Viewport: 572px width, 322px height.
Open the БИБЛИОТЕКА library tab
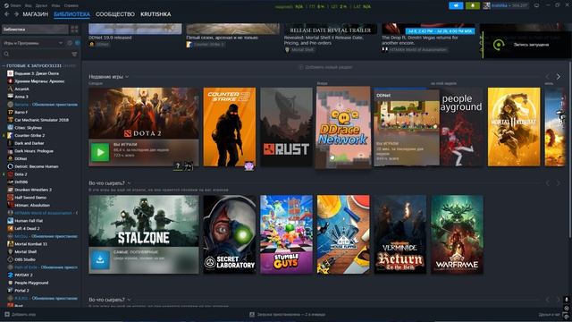click(x=71, y=14)
